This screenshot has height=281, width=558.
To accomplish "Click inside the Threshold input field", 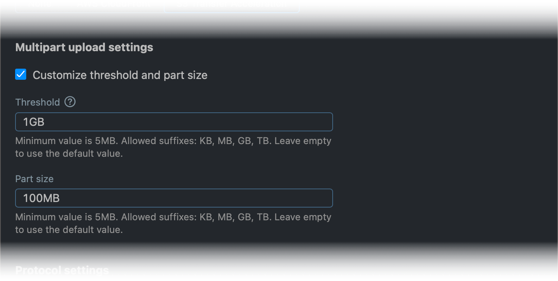I will [174, 122].
